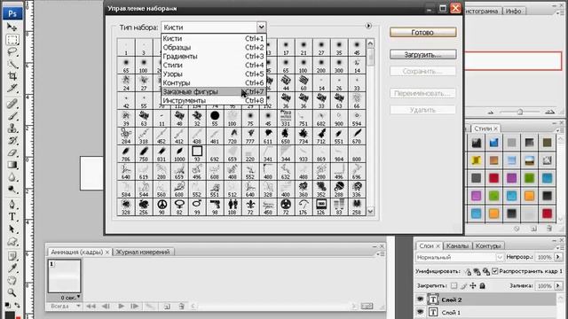
Task: Open Нормальный blend mode dropdown
Action: tap(460, 257)
